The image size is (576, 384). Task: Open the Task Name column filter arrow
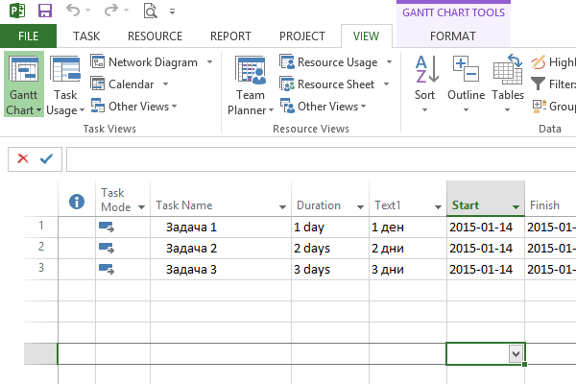click(282, 206)
